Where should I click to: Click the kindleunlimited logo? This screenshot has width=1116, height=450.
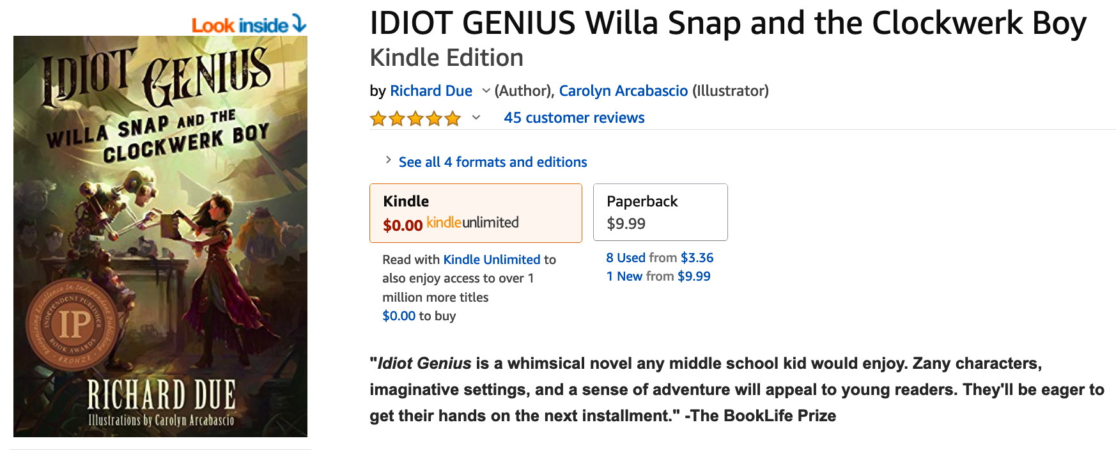coord(472,222)
